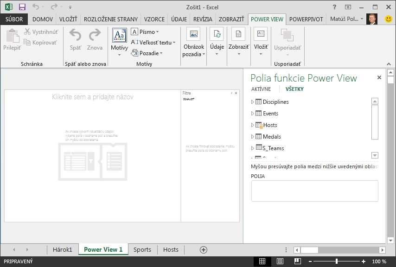396x267 pixels.
Task: Switch to the ÚDAJE tab
Action: click(x=179, y=19)
